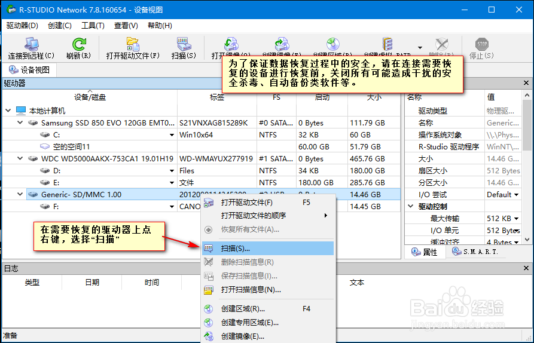Click the Connect to Remote toolbar icon

pyautogui.click(x=31, y=44)
